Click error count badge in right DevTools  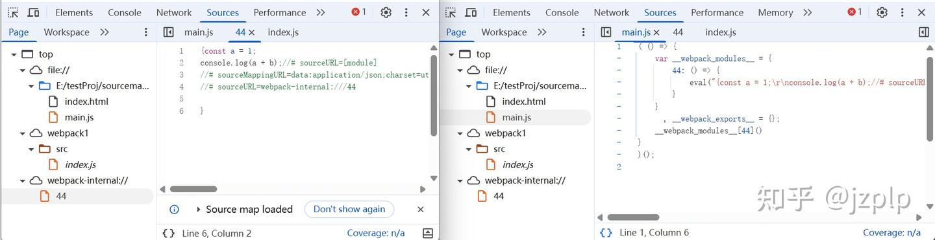tap(854, 12)
